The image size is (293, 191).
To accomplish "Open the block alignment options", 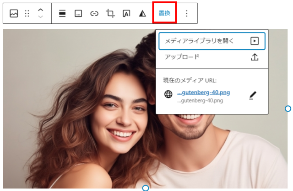I will tap(62, 14).
